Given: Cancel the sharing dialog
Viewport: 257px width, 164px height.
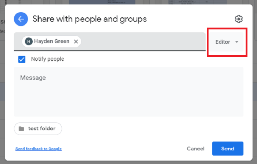Looking at the screenshot, I should coord(195,149).
